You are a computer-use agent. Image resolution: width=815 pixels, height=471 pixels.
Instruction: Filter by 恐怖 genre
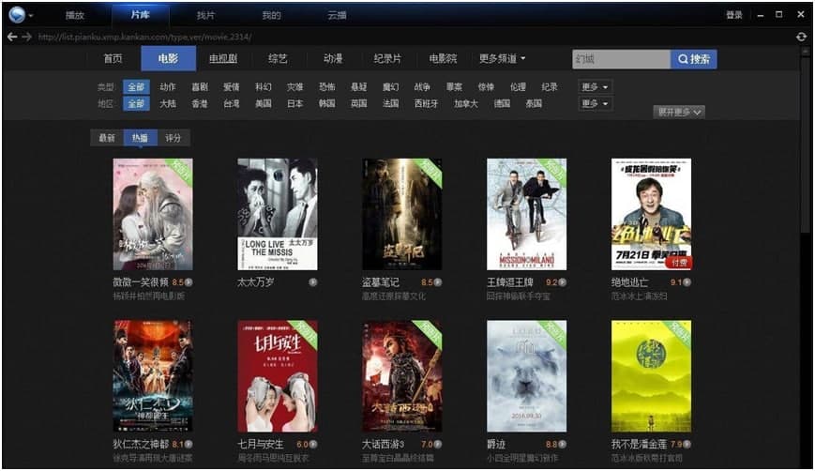pos(327,87)
